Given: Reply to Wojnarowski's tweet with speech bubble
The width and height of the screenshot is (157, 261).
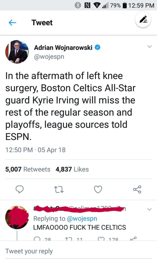Looking at the screenshot, I should [20, 189].
